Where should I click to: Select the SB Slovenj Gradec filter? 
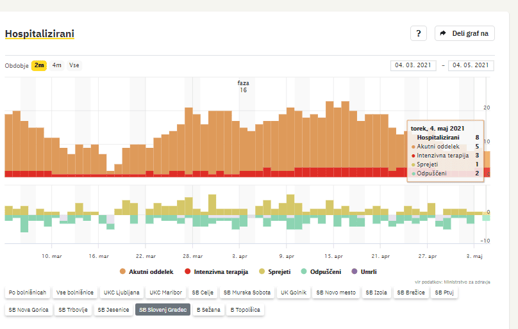162,310
